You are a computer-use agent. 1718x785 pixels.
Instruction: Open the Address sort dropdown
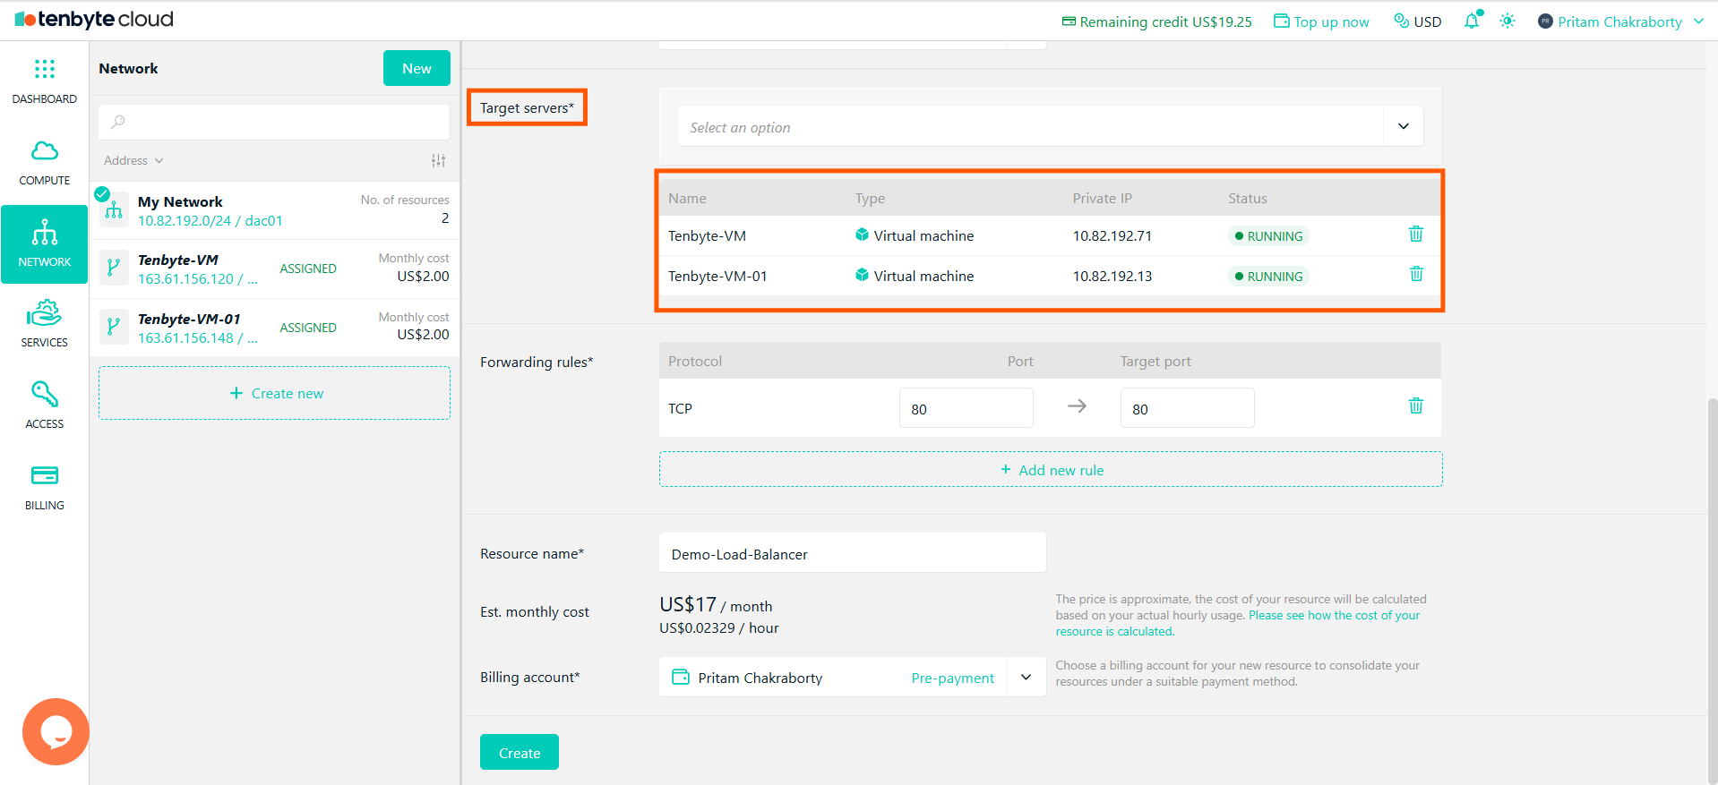coord(133,160)
